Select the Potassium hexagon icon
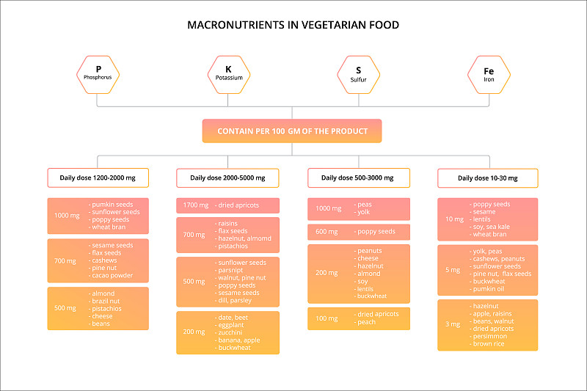The height and width of the screenshot is (391, 587). tap(229, 74)
